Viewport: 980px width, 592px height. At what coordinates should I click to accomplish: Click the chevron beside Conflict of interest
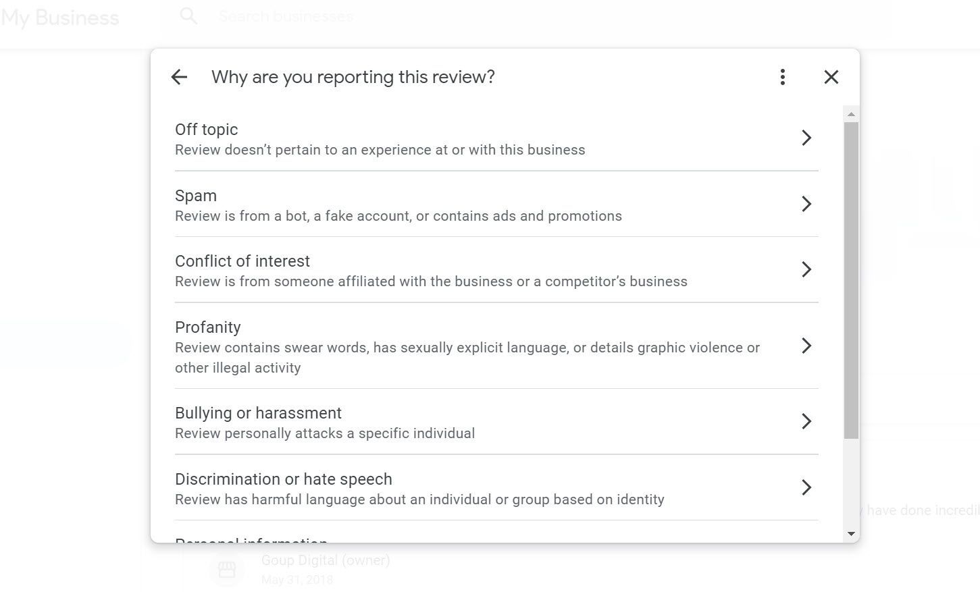[x=806, y=269]
